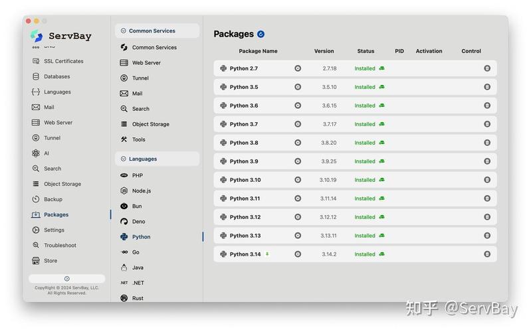
Task: Click the Rust language icon
Action: click(124, 298)
